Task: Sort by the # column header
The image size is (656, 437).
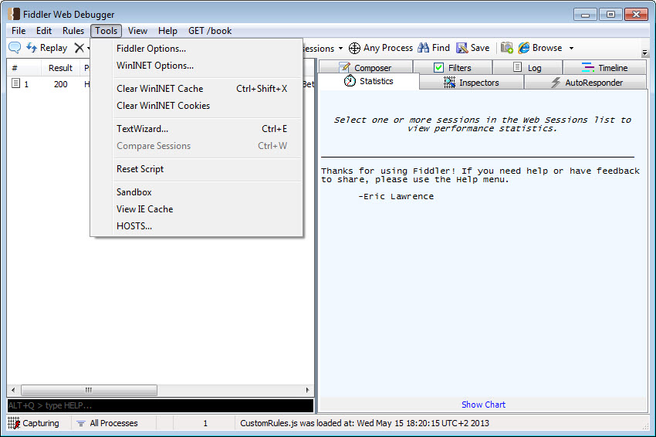Action: (x=24, y=68)
